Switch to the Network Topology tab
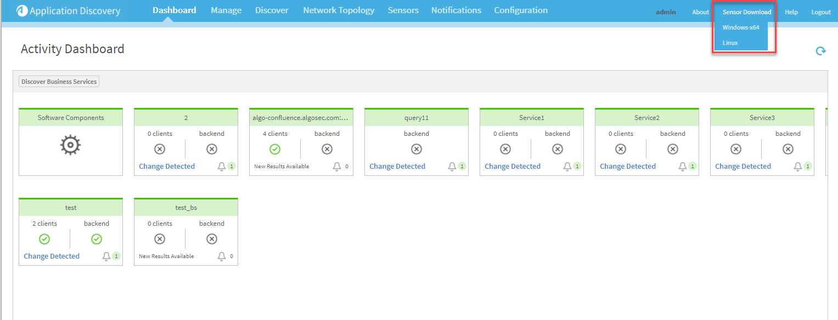The image size is (838, 320). tap(339, 10)
